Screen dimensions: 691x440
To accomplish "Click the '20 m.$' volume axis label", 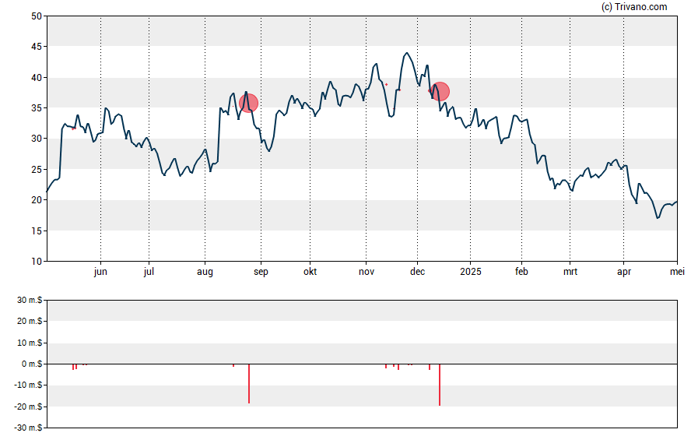I will (x=30, y=321).
